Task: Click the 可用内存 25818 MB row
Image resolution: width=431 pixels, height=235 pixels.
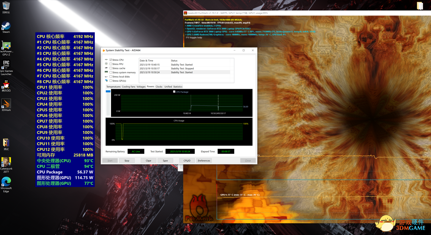Action: pyautogui.click(x=65, y=155)
